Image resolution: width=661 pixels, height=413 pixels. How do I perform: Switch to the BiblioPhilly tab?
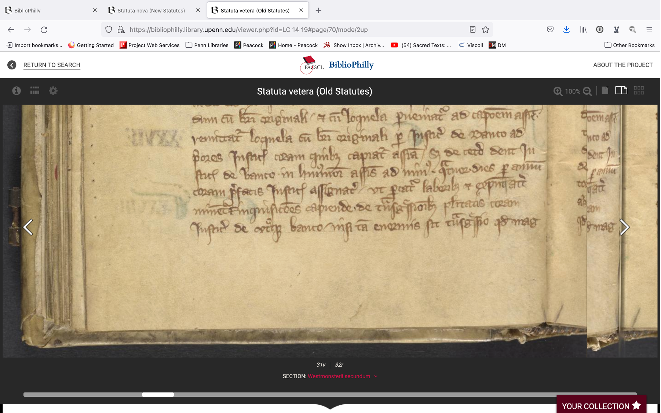click(51, 10)
